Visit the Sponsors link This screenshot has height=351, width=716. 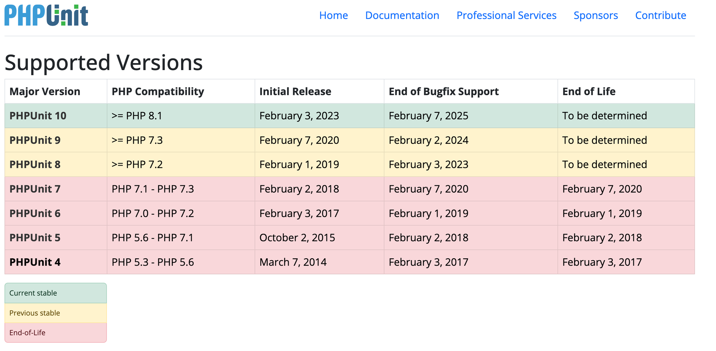pos(596,15)
